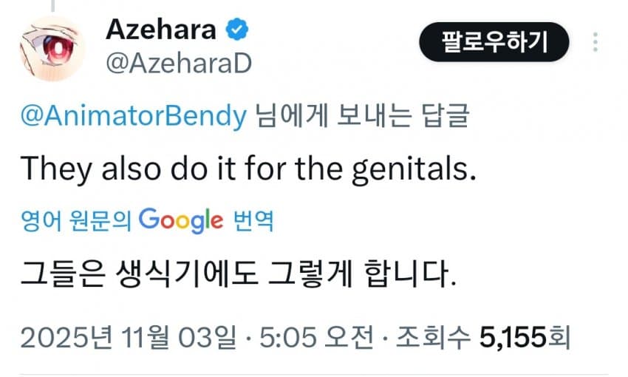Click the 님에게 보내는 답글 reply label
The image size is (628, 377).
pyautogui.click(x=361, y=116)
